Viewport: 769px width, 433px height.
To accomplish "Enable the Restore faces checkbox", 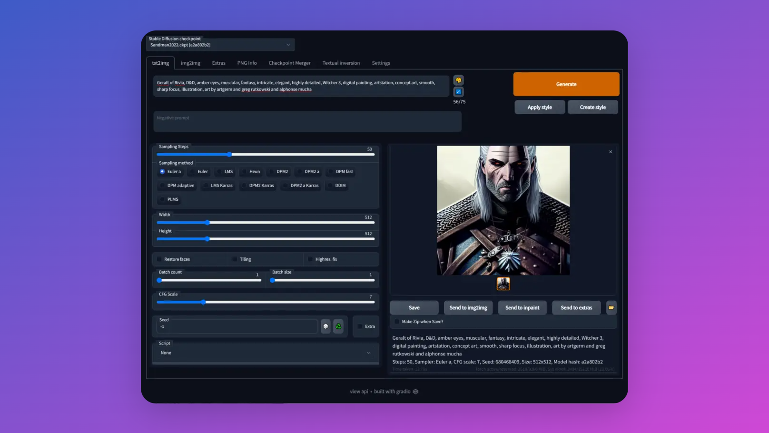I will pos(159,259).
